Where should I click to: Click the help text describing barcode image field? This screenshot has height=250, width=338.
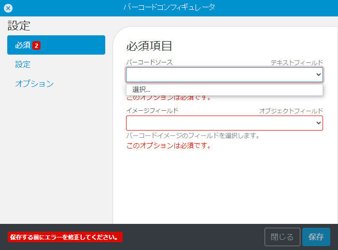[193, 135]
